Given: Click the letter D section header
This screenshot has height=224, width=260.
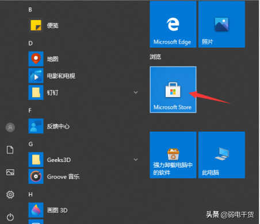Looking at the screenshot, I should (30, 43).
